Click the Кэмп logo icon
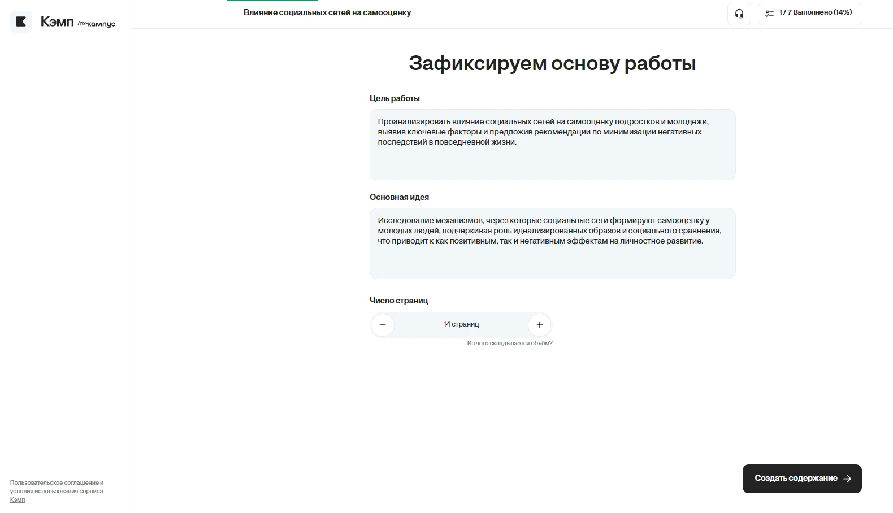The width and height of the screenshot is (893, 513). point(21,22)
